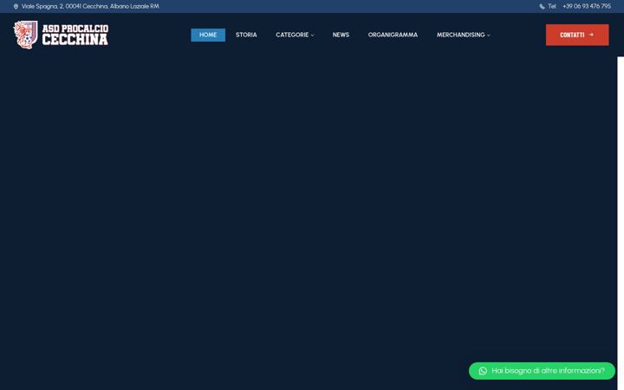Open the Organigramma page
The image size is (624, 390).
click(393, 35)
